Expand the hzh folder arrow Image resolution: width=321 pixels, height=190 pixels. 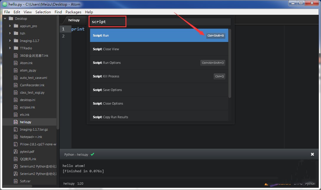[10, 33]
